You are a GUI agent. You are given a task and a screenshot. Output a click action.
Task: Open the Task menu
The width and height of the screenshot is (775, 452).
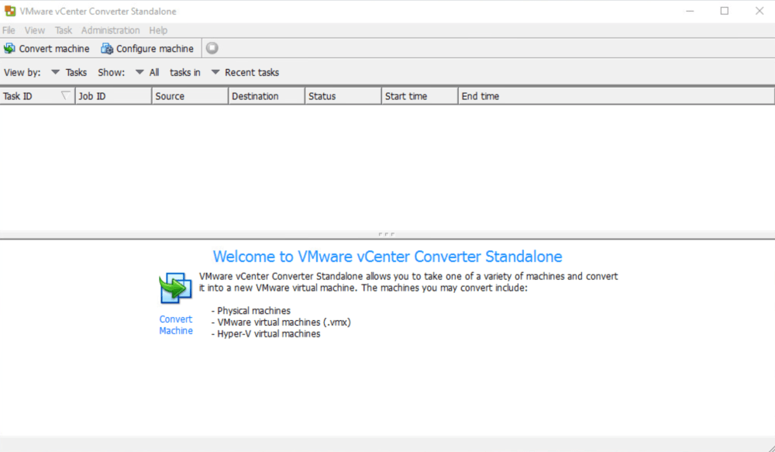pyautogui.click(x=63, y=30)
